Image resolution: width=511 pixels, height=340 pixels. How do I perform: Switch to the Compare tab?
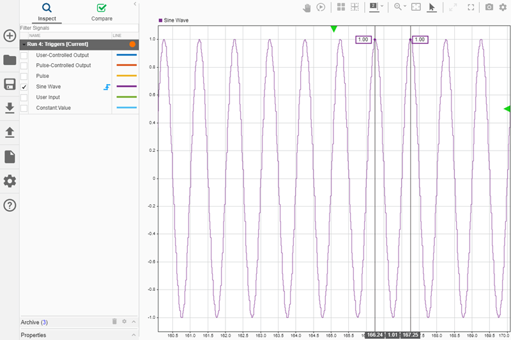(x=102, y=12)
